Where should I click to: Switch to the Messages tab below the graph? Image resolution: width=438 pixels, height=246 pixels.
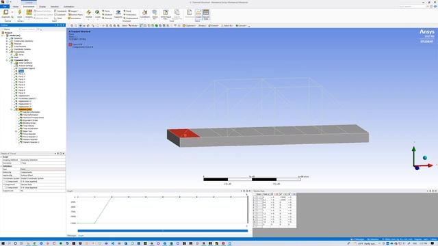coord(71,236)
